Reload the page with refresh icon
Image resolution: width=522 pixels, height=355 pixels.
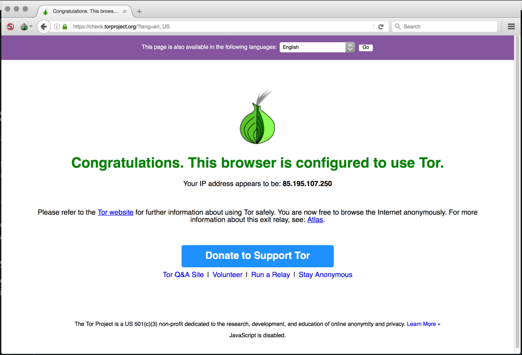(381, 27)
